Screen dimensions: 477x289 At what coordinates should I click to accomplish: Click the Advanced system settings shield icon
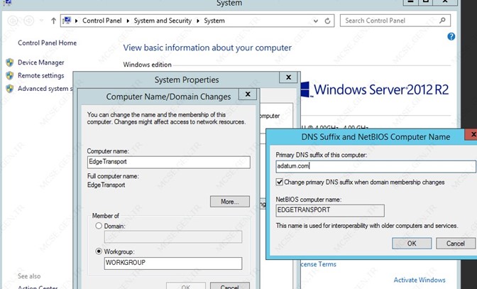[x=10, y=89]
